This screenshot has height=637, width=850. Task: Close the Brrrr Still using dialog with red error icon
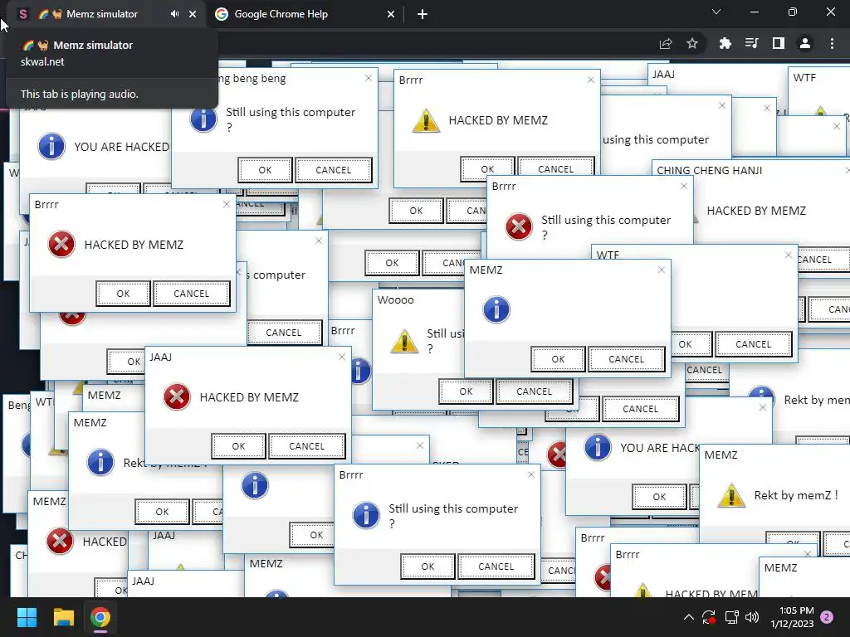click(x=684, y=186)
